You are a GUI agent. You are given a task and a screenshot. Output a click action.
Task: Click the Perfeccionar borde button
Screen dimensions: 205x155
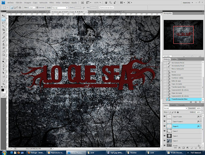[107, 8]
